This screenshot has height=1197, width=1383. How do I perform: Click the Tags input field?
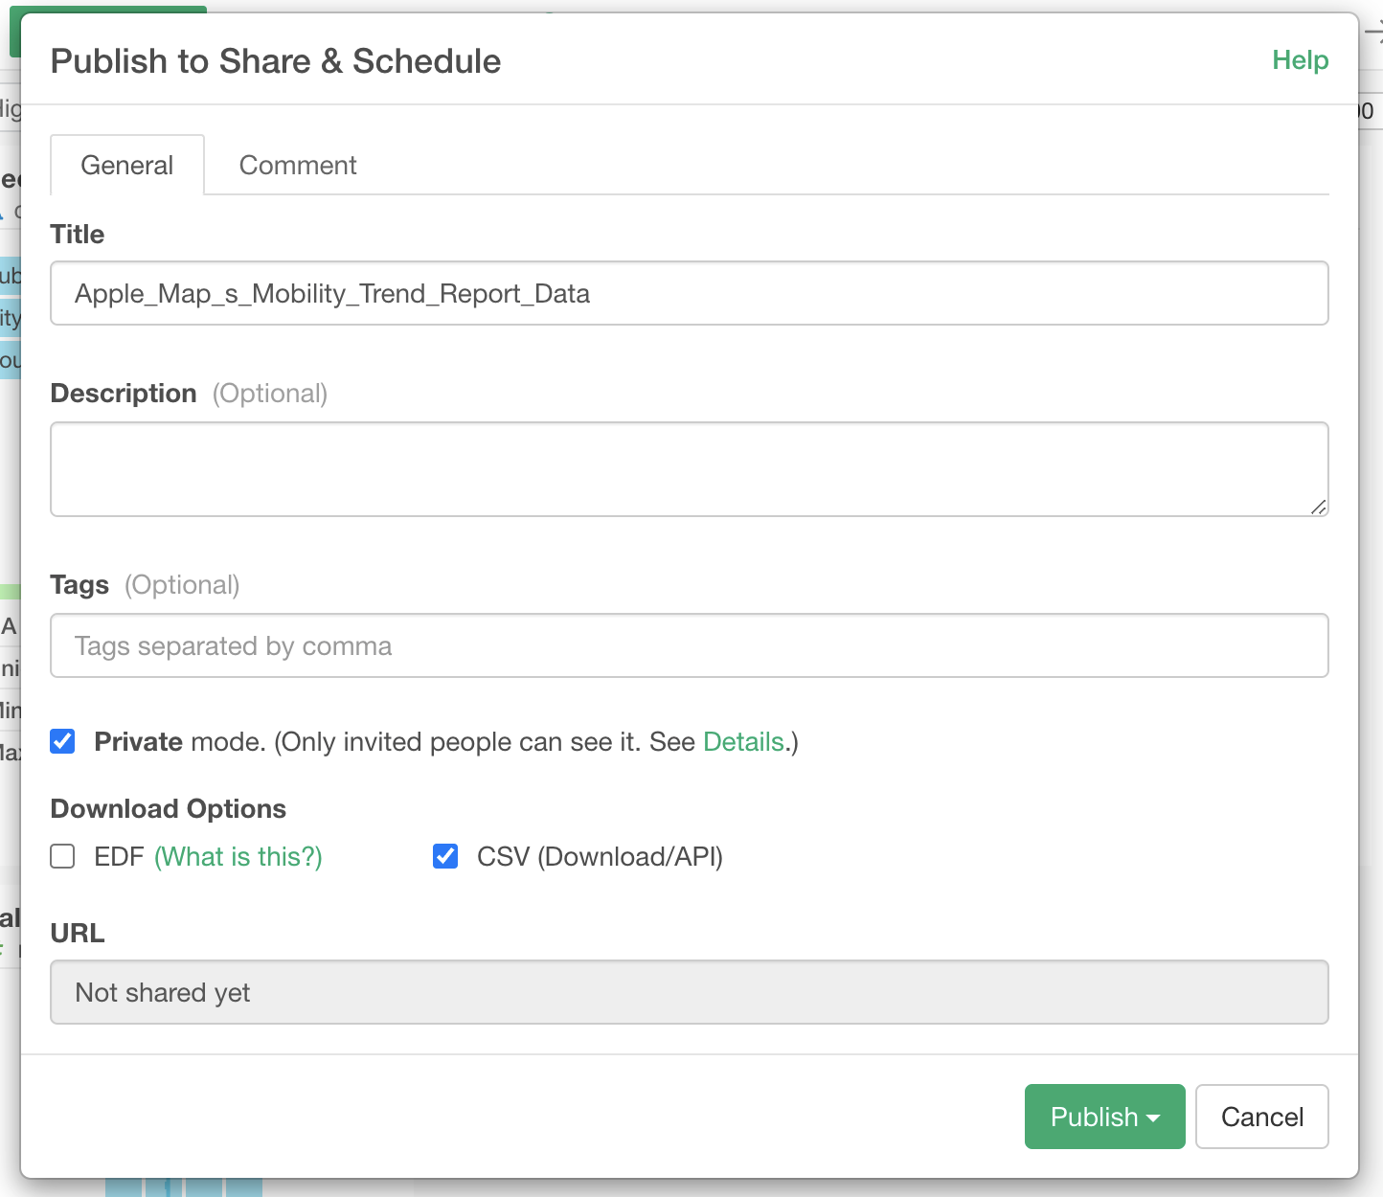coord(689,646)
